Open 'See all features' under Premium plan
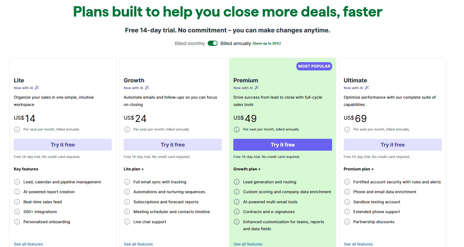Viewport: 464px width, 247px height. (248, 244)
